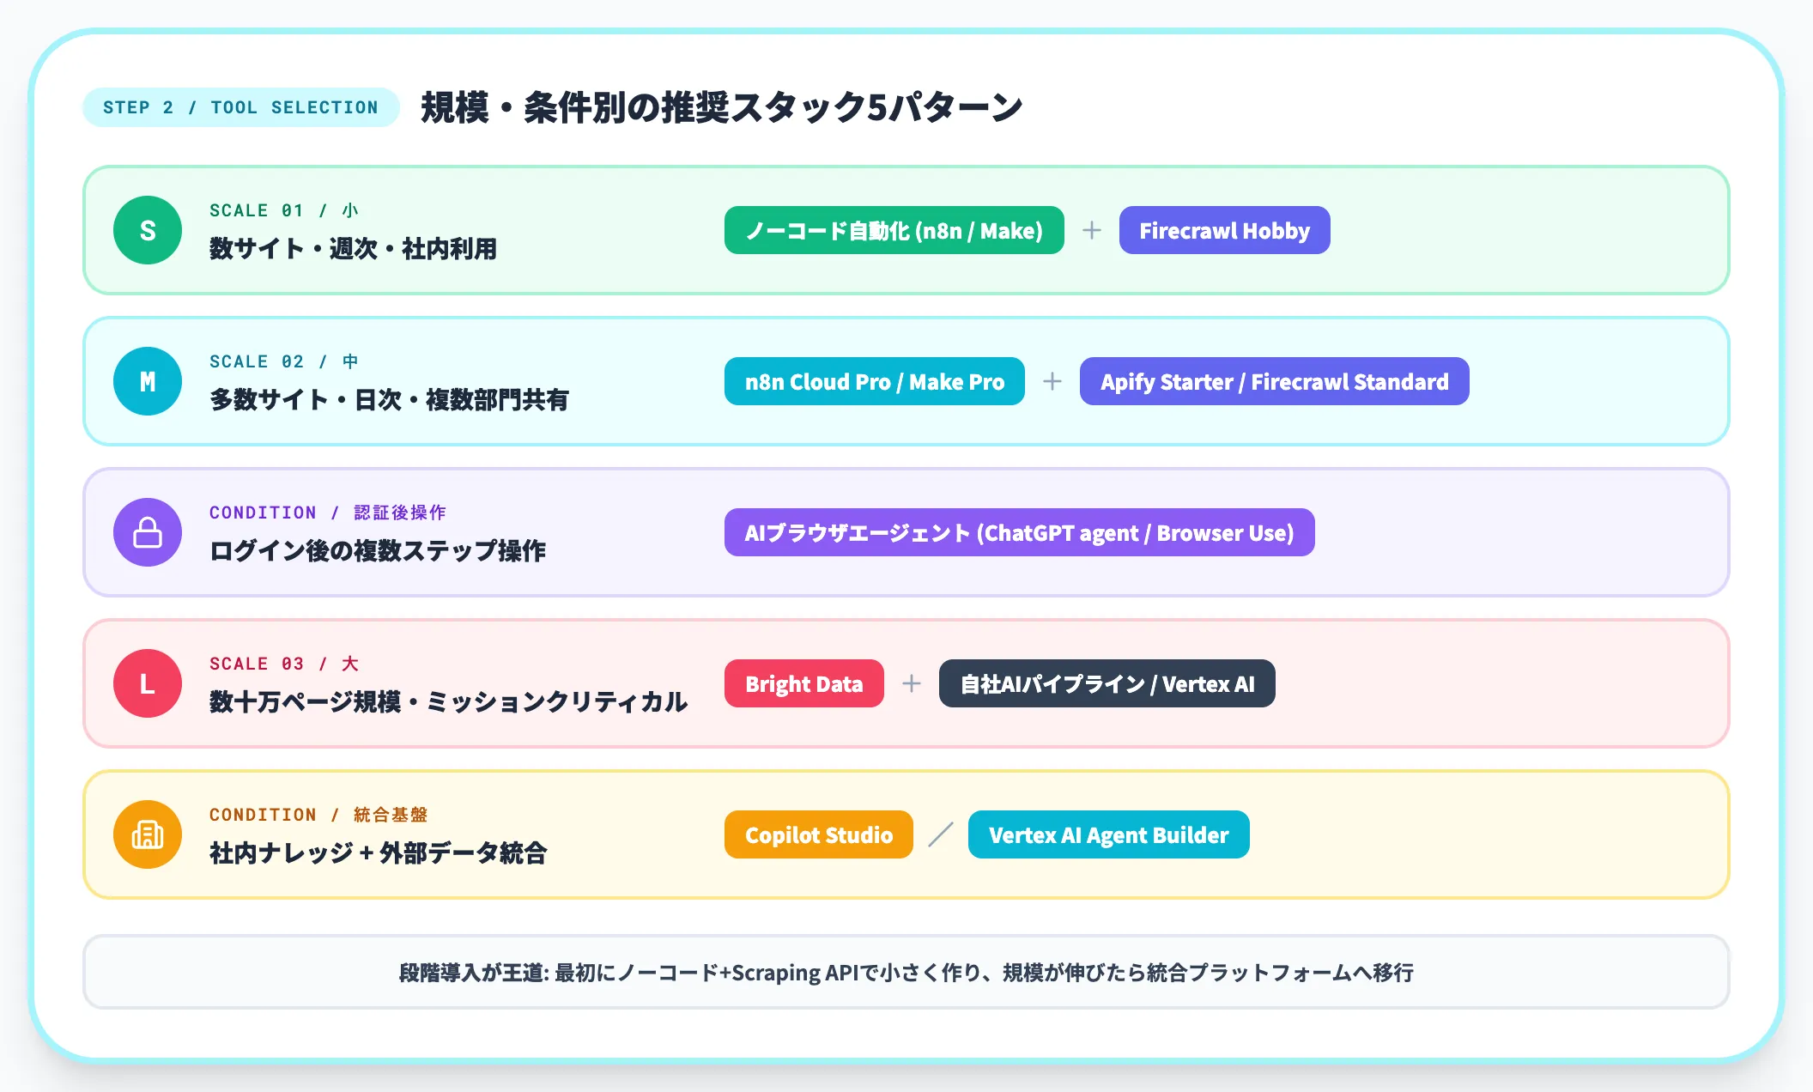Click the text 多数サイト・日次・複数部門共有
1813x1092 pixels.
click(390, 400)
